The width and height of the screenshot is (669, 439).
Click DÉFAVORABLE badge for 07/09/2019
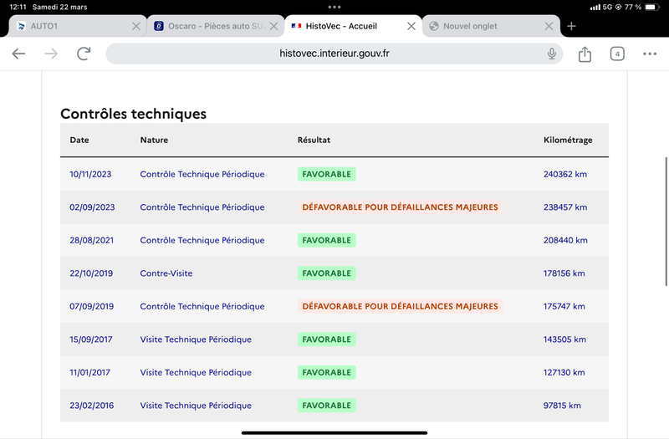point(401,306)
